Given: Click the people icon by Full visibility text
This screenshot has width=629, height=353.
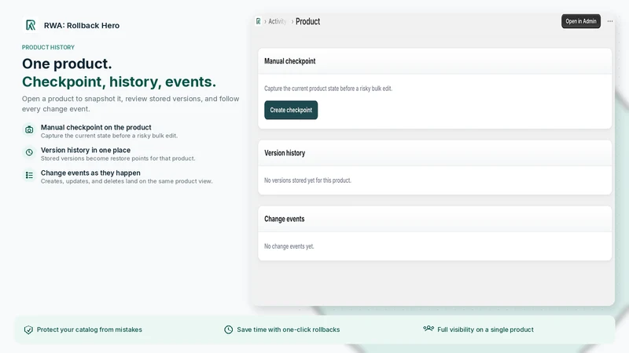Looking at the screenshot, I should (x=429, y=329).
